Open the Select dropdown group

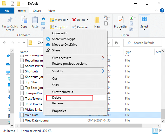144,25
